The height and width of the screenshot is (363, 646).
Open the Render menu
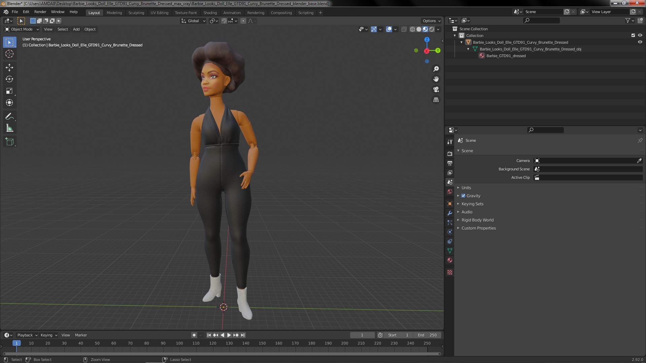pos(40,12)
